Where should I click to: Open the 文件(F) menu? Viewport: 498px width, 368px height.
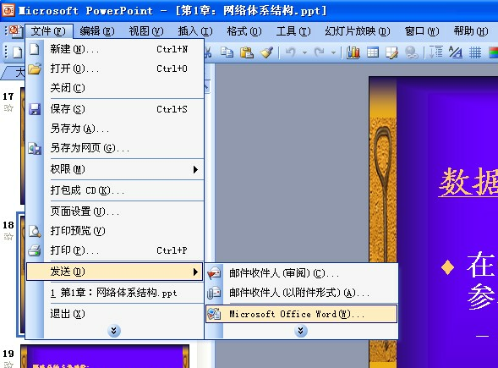48,31
